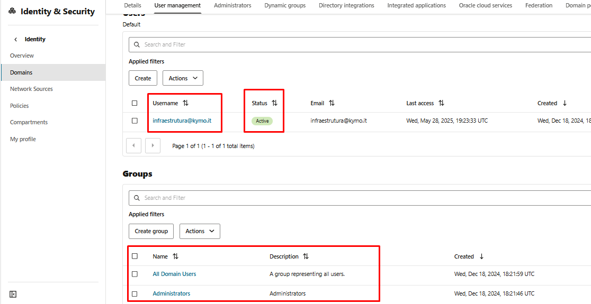Viewport: 591px width, 304px height.
Task: Click the back arrow next to Identity
Action: point(16,39)
